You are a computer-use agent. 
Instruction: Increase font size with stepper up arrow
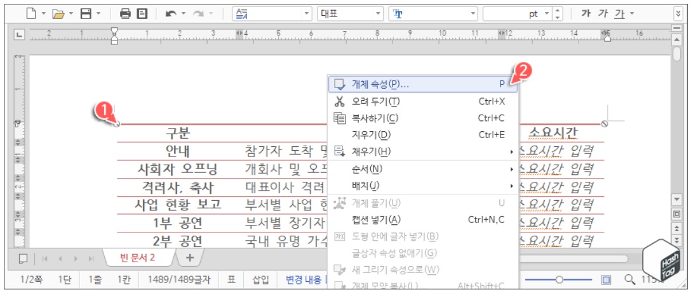pyautogui.click(x=558, y=11)
